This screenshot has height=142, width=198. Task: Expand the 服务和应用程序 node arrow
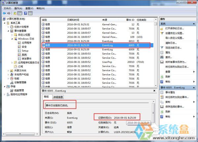[5, 94]
